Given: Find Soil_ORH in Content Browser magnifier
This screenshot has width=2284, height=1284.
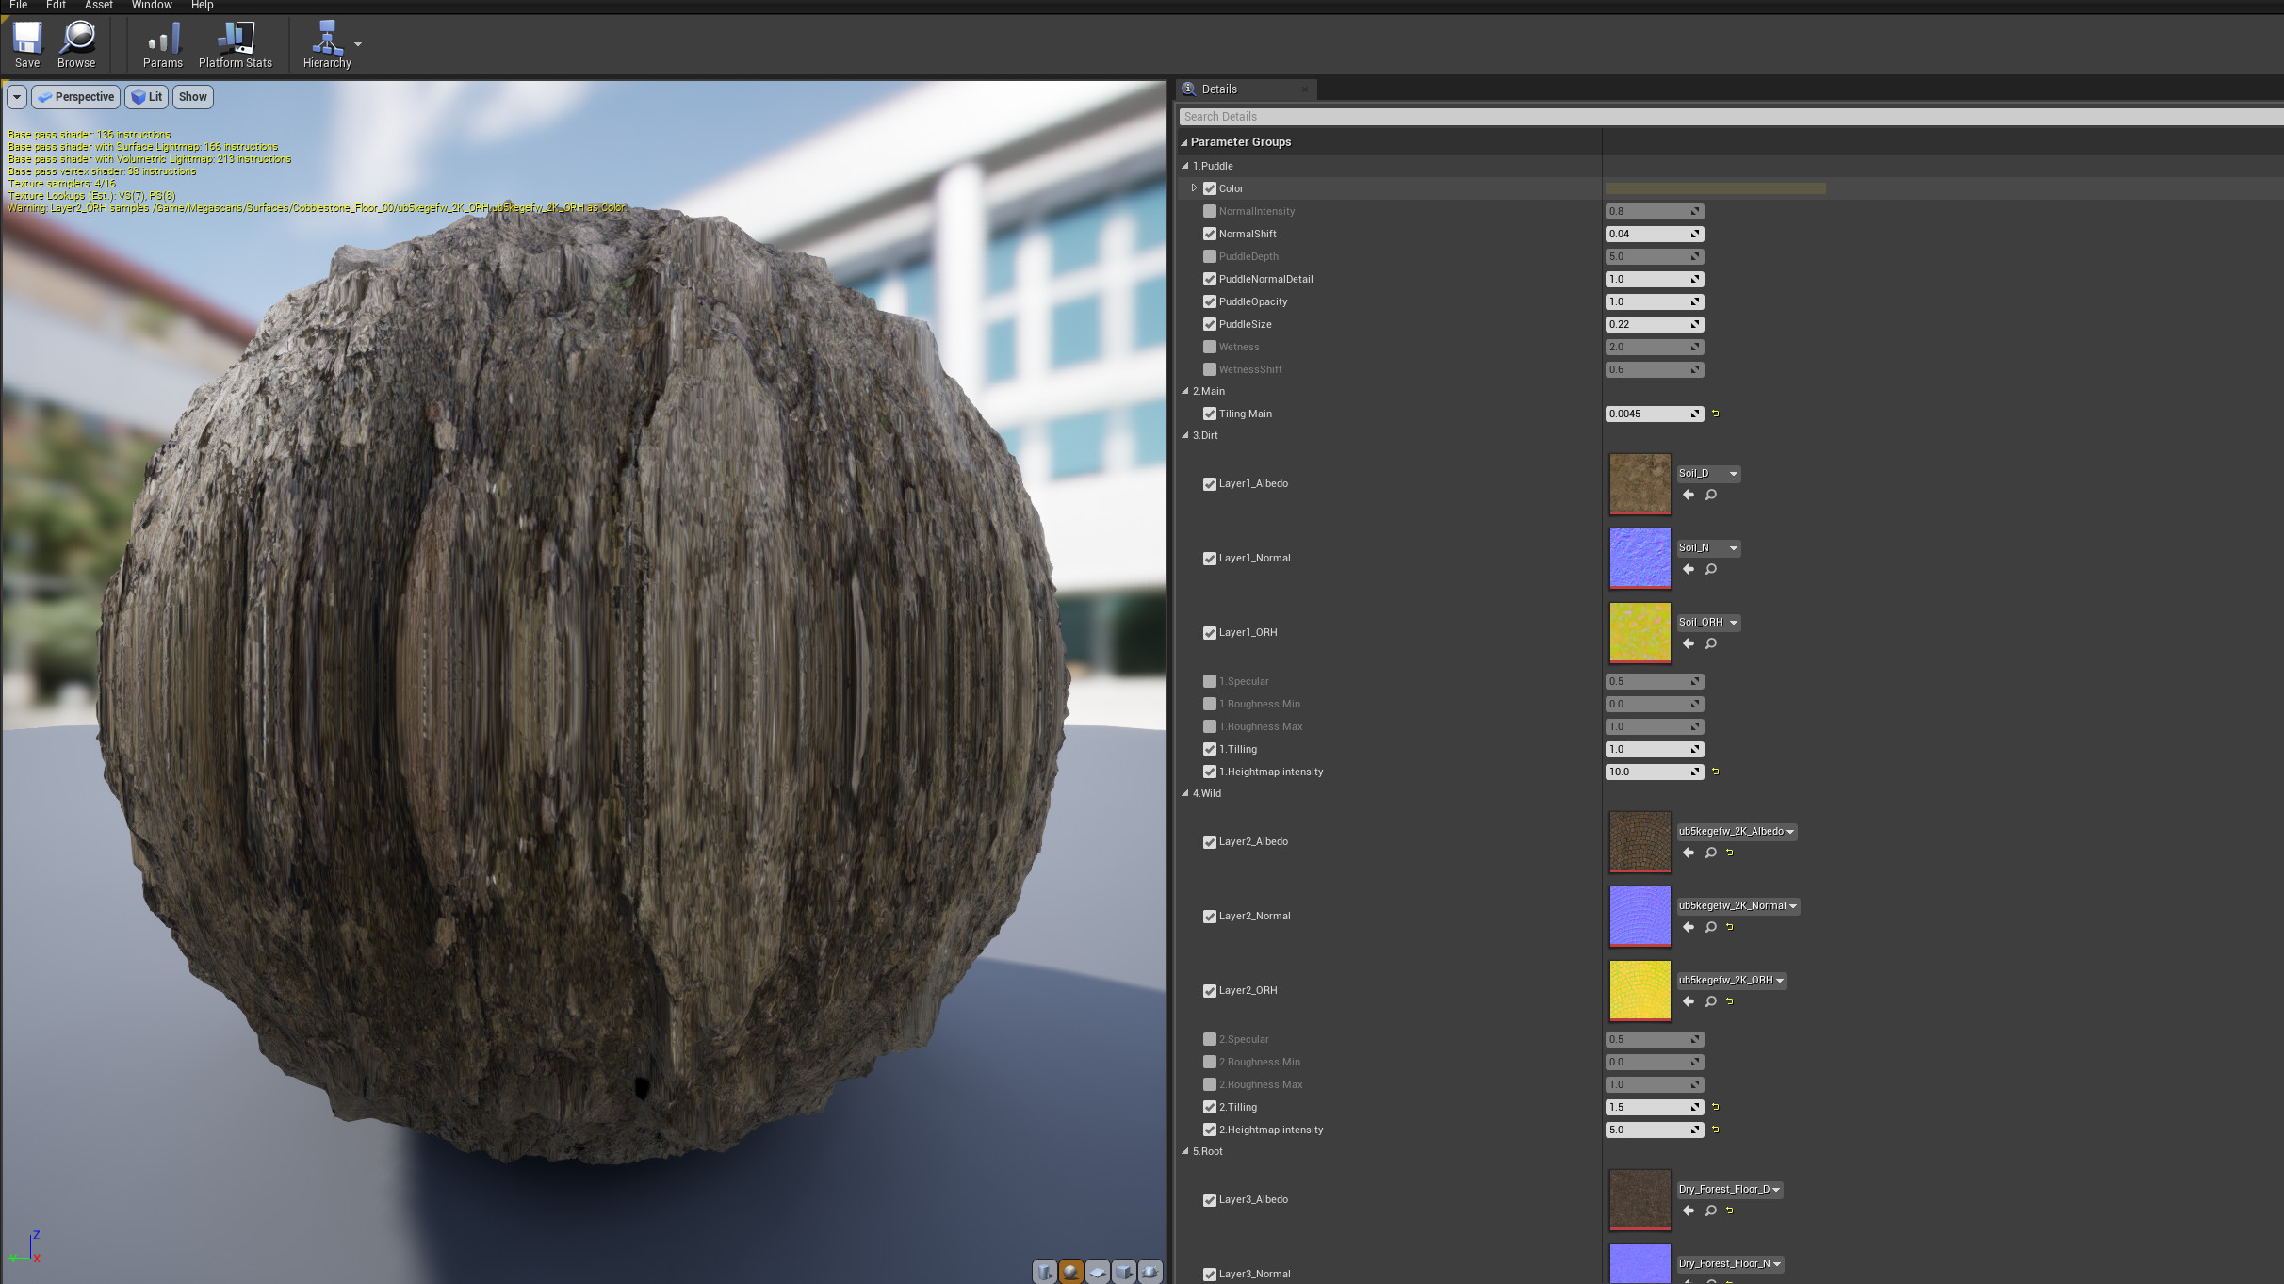Looking at the screenshot, I should [1711, 643].
